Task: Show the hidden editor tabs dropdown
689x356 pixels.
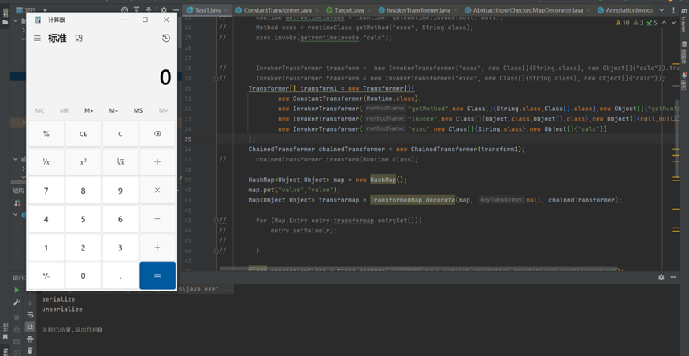Action: pos(663,9)
